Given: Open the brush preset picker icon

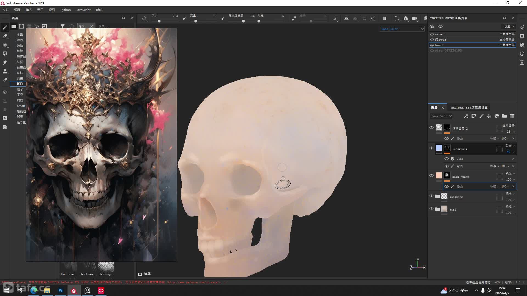Looking at the screenshot, I should (x=144, y=18).
